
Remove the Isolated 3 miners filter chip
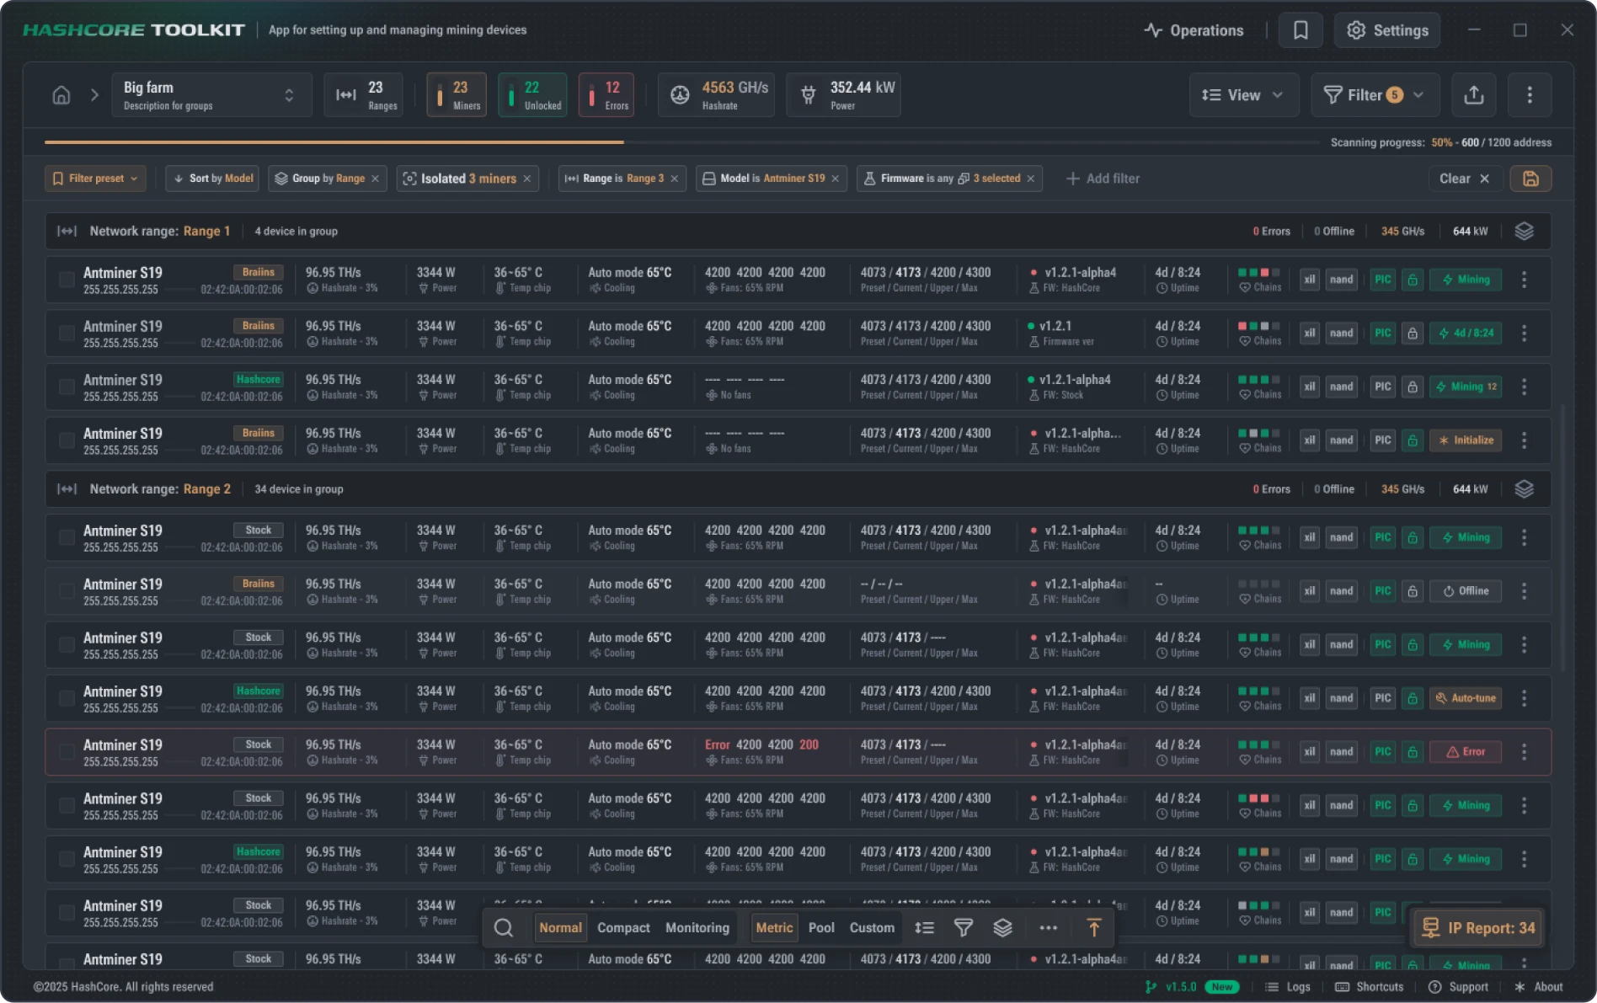pyautogui.click(x=526, y=178)
